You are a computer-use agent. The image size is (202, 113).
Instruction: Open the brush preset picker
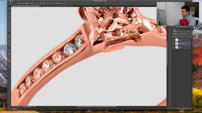point(15,3)
